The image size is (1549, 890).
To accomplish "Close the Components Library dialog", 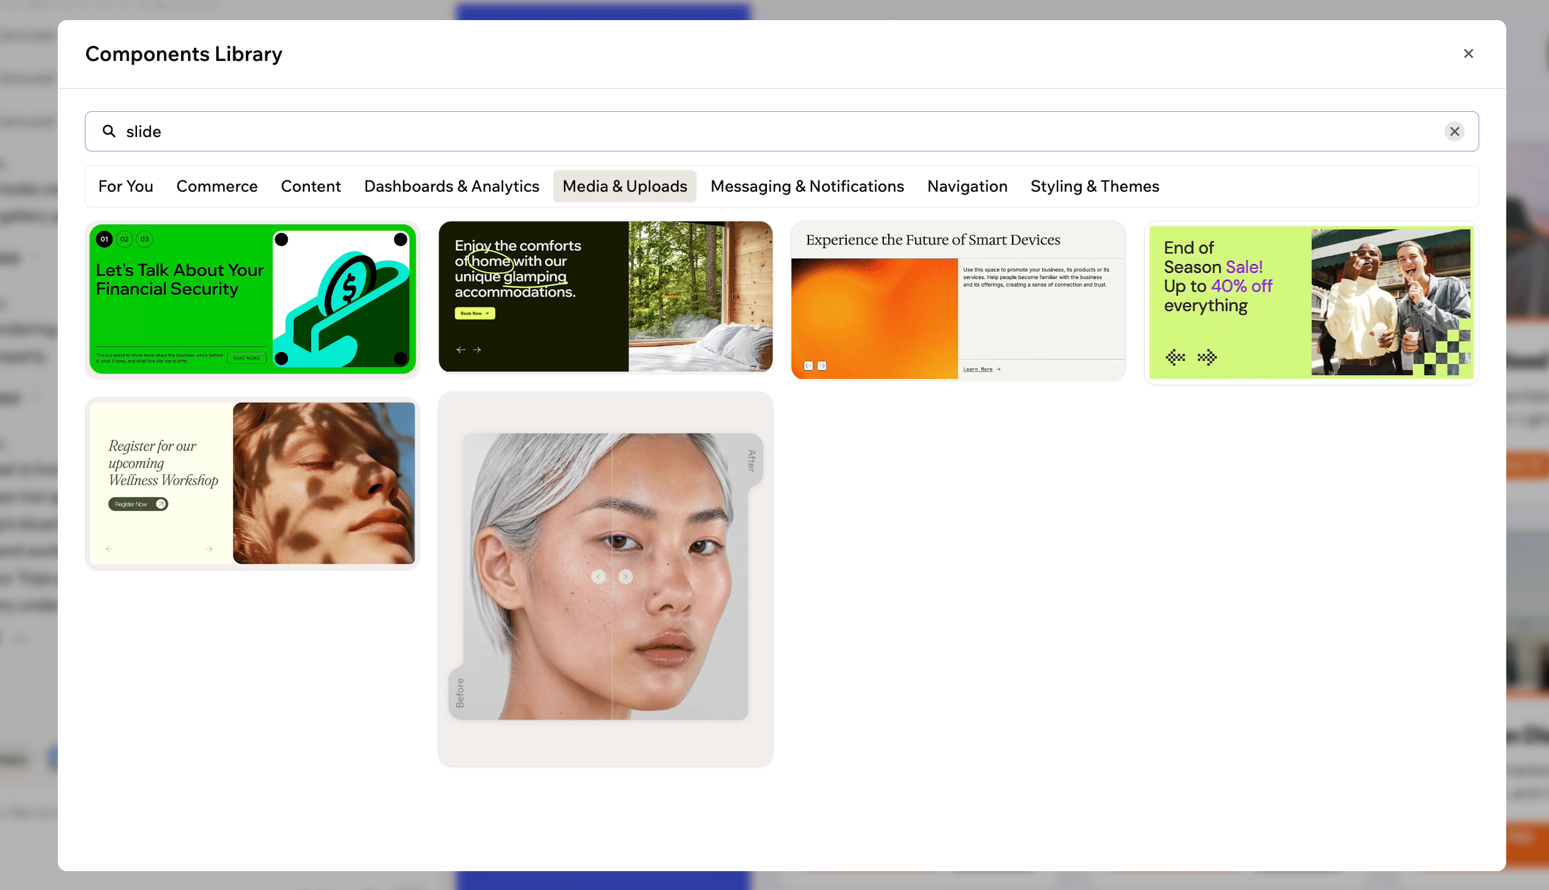I will point(1468,53).
